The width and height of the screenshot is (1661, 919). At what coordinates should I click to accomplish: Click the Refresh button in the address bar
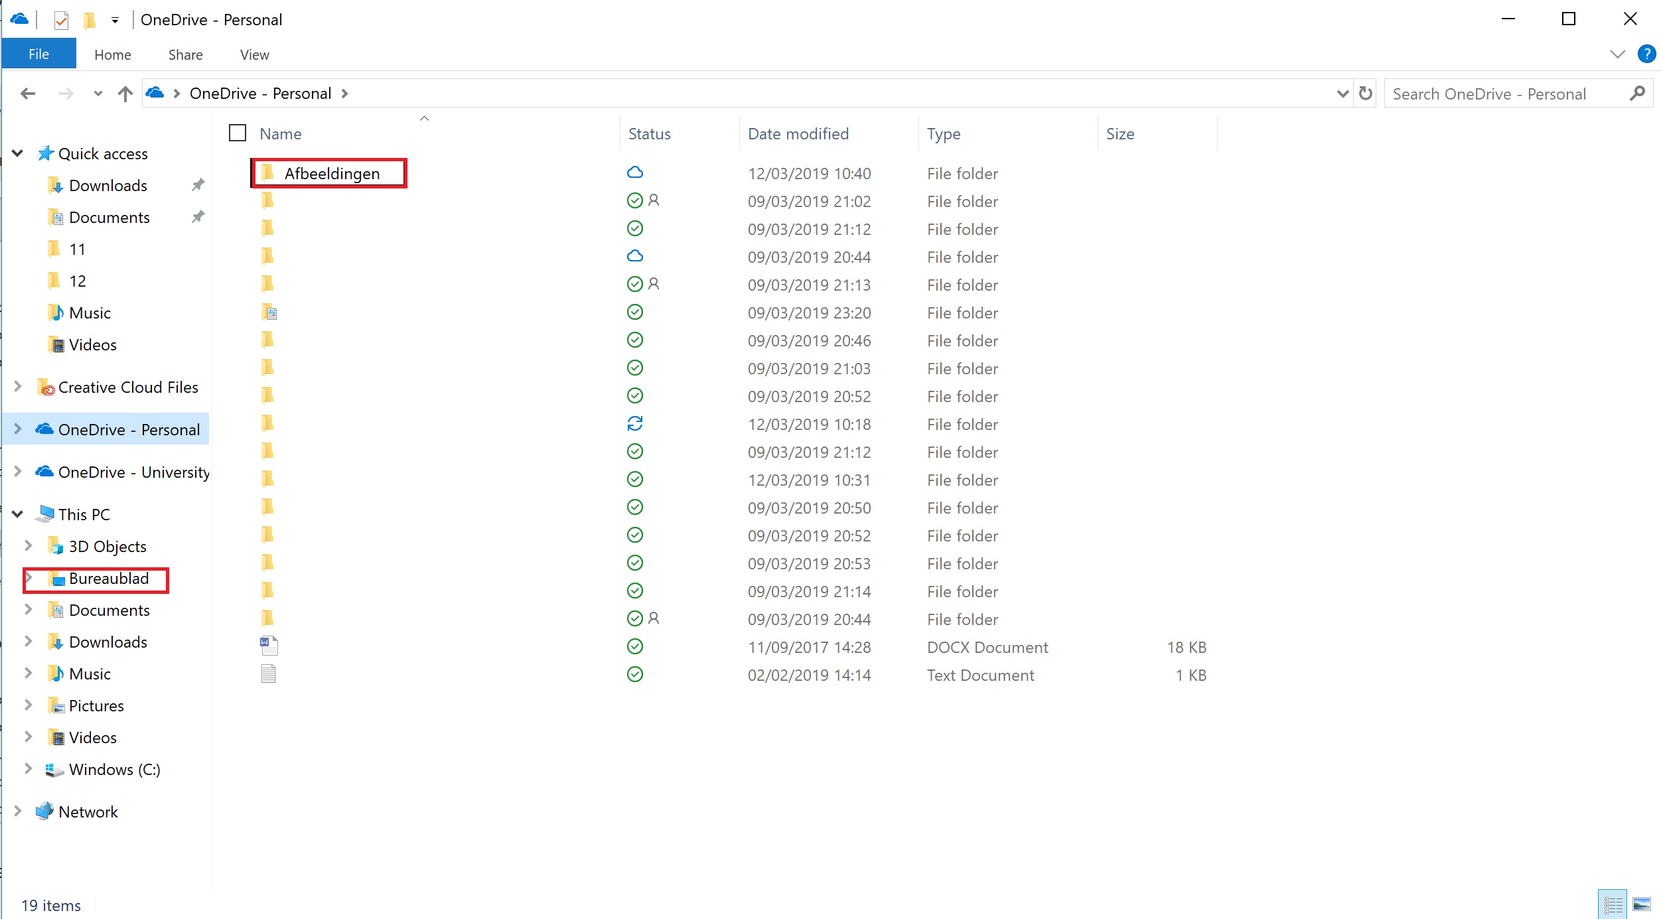1365,94
